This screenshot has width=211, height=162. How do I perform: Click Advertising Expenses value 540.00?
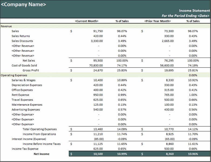click(98, 110)
